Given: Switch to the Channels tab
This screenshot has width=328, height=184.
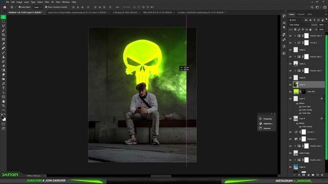Looking at the screenshot, I should coord(301,14).
